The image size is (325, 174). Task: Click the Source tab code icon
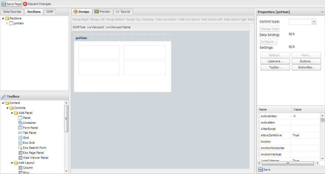[118, 12]
